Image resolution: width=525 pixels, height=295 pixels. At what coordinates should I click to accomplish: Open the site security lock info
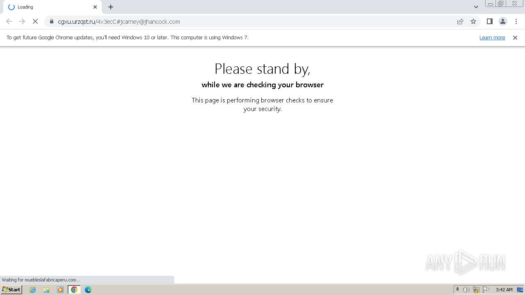51,21
